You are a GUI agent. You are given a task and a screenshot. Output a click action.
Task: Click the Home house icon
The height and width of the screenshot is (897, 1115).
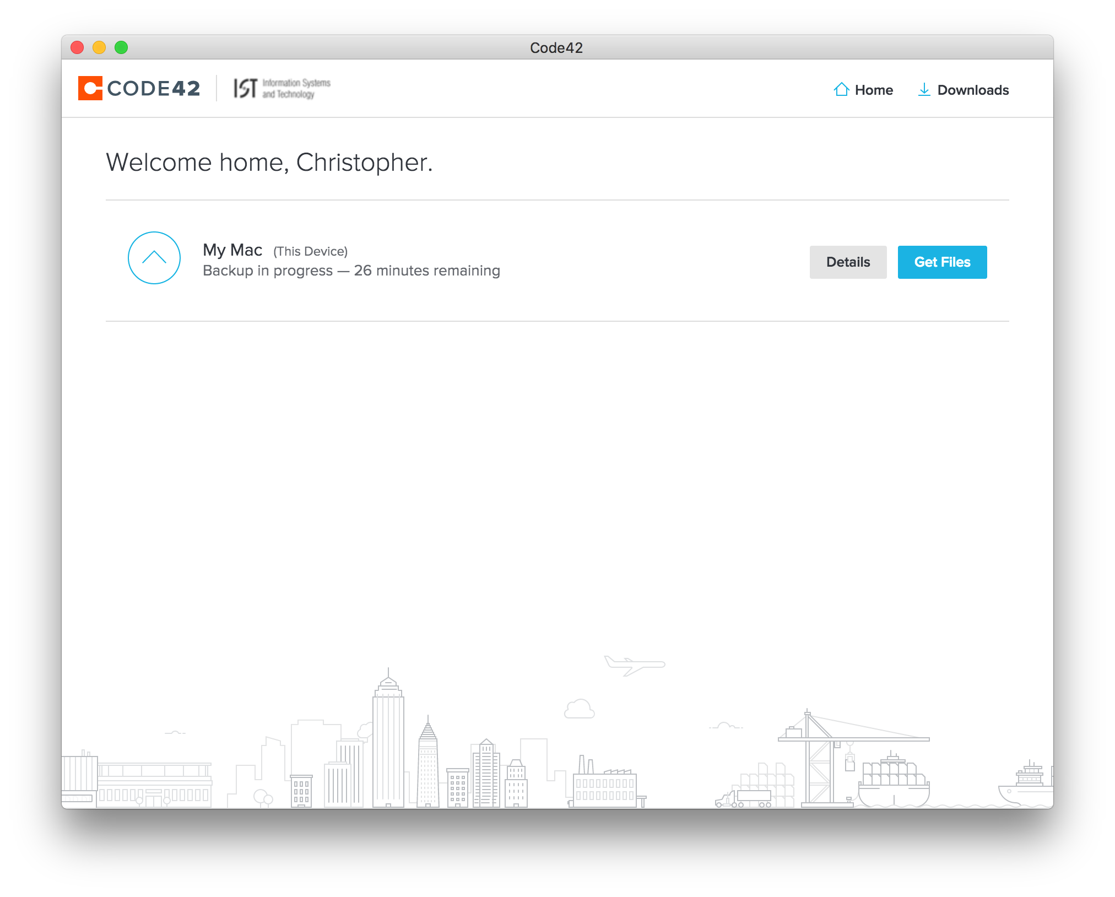click(841, 89)
